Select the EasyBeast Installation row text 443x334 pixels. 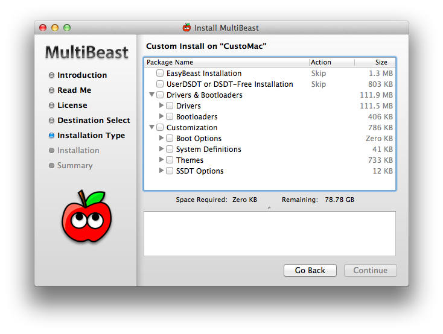click(204, 74)
